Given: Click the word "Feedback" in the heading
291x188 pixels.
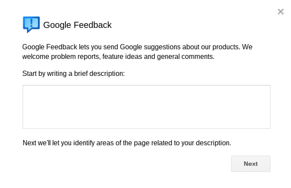Looking at the screenshot, I should 92,25.
